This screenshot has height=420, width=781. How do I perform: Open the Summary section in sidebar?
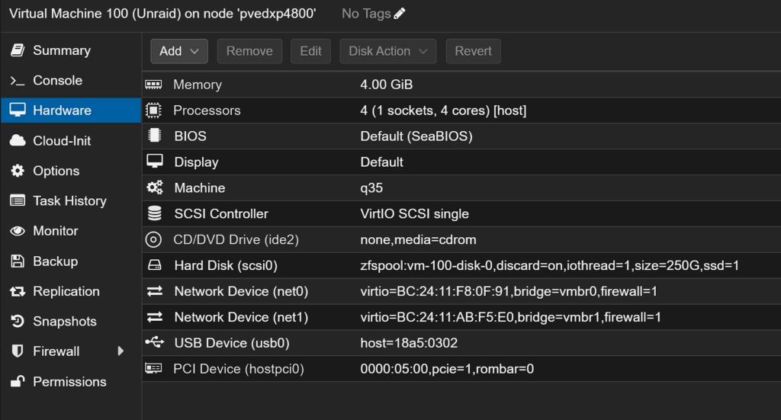tap(61, 50)
